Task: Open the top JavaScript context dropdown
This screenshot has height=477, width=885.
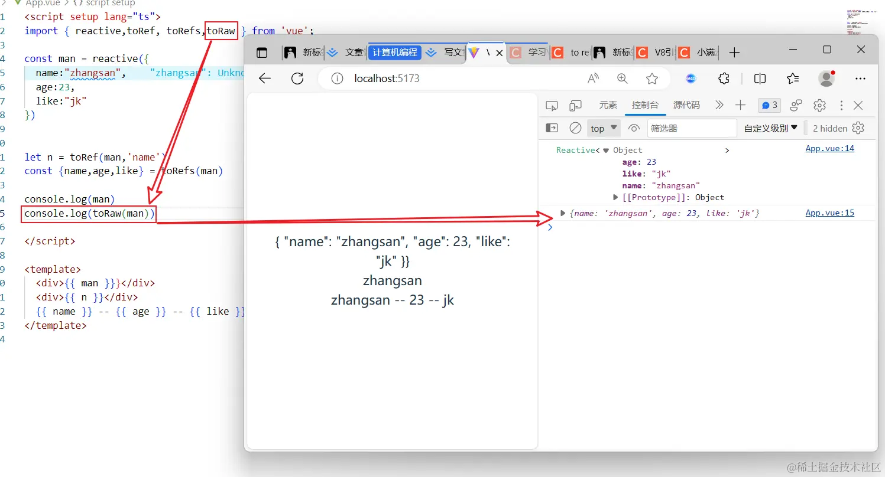Action: [x=604, y=128]
